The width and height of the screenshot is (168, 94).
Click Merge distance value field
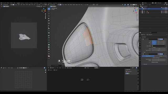click(159, 49)
